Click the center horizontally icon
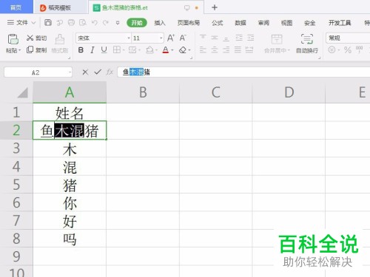 tap(215, 49)
